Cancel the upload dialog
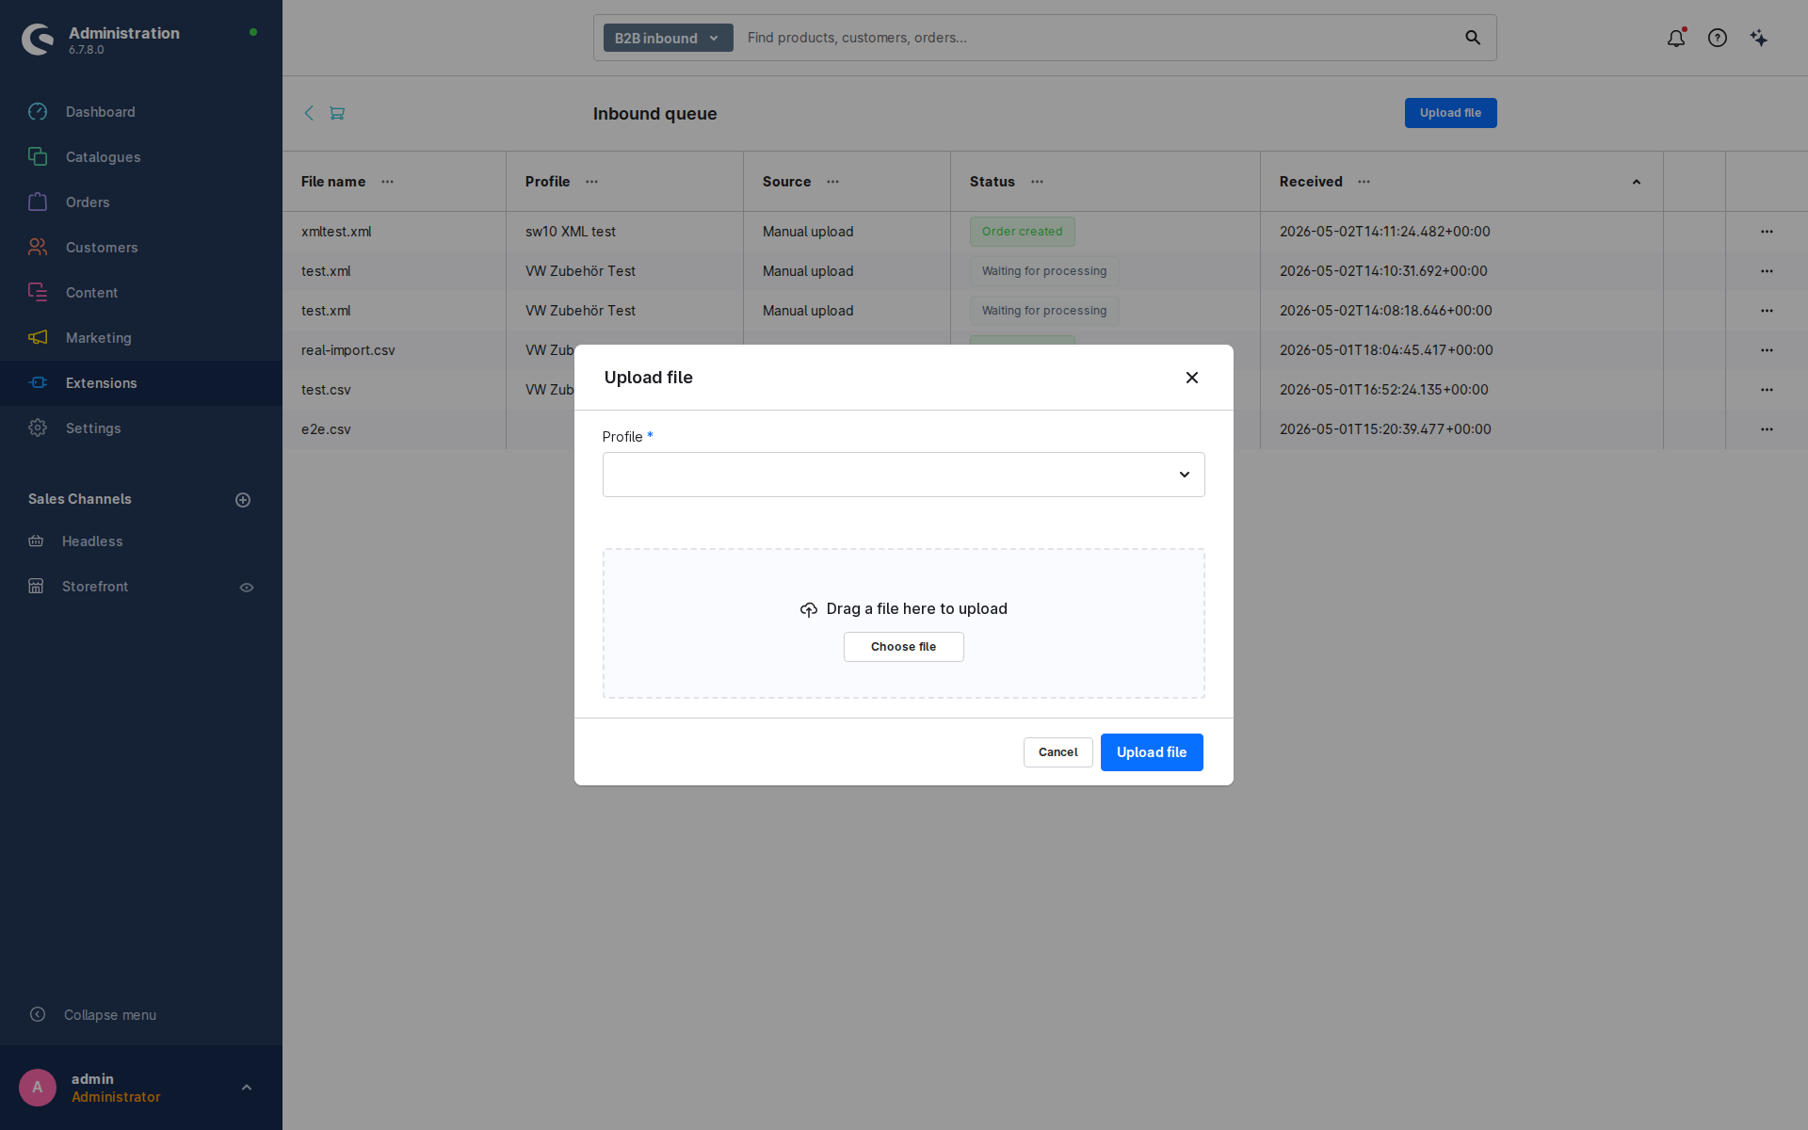 [x=1058, y=752]
